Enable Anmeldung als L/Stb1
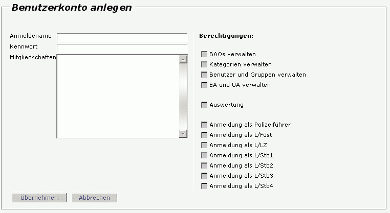This screenshot has width=390, height=213. (204, 155)
